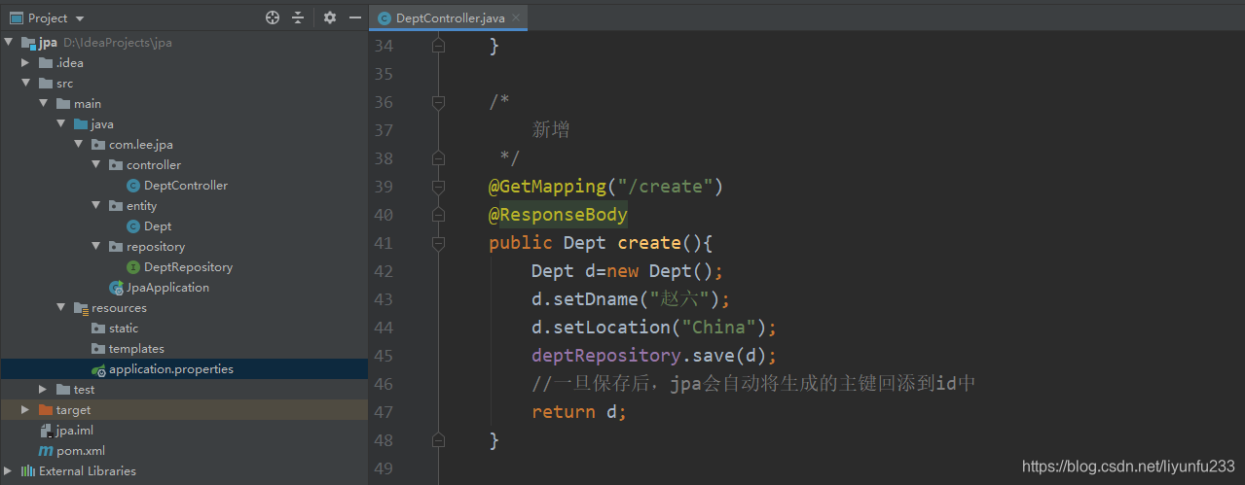Click line number 39 in gutter
The height and width of the screenshot is (485, 1245).
click(x=384, y=187)
